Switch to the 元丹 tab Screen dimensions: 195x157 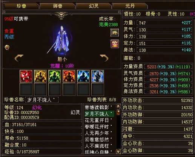tap(130, 6)
